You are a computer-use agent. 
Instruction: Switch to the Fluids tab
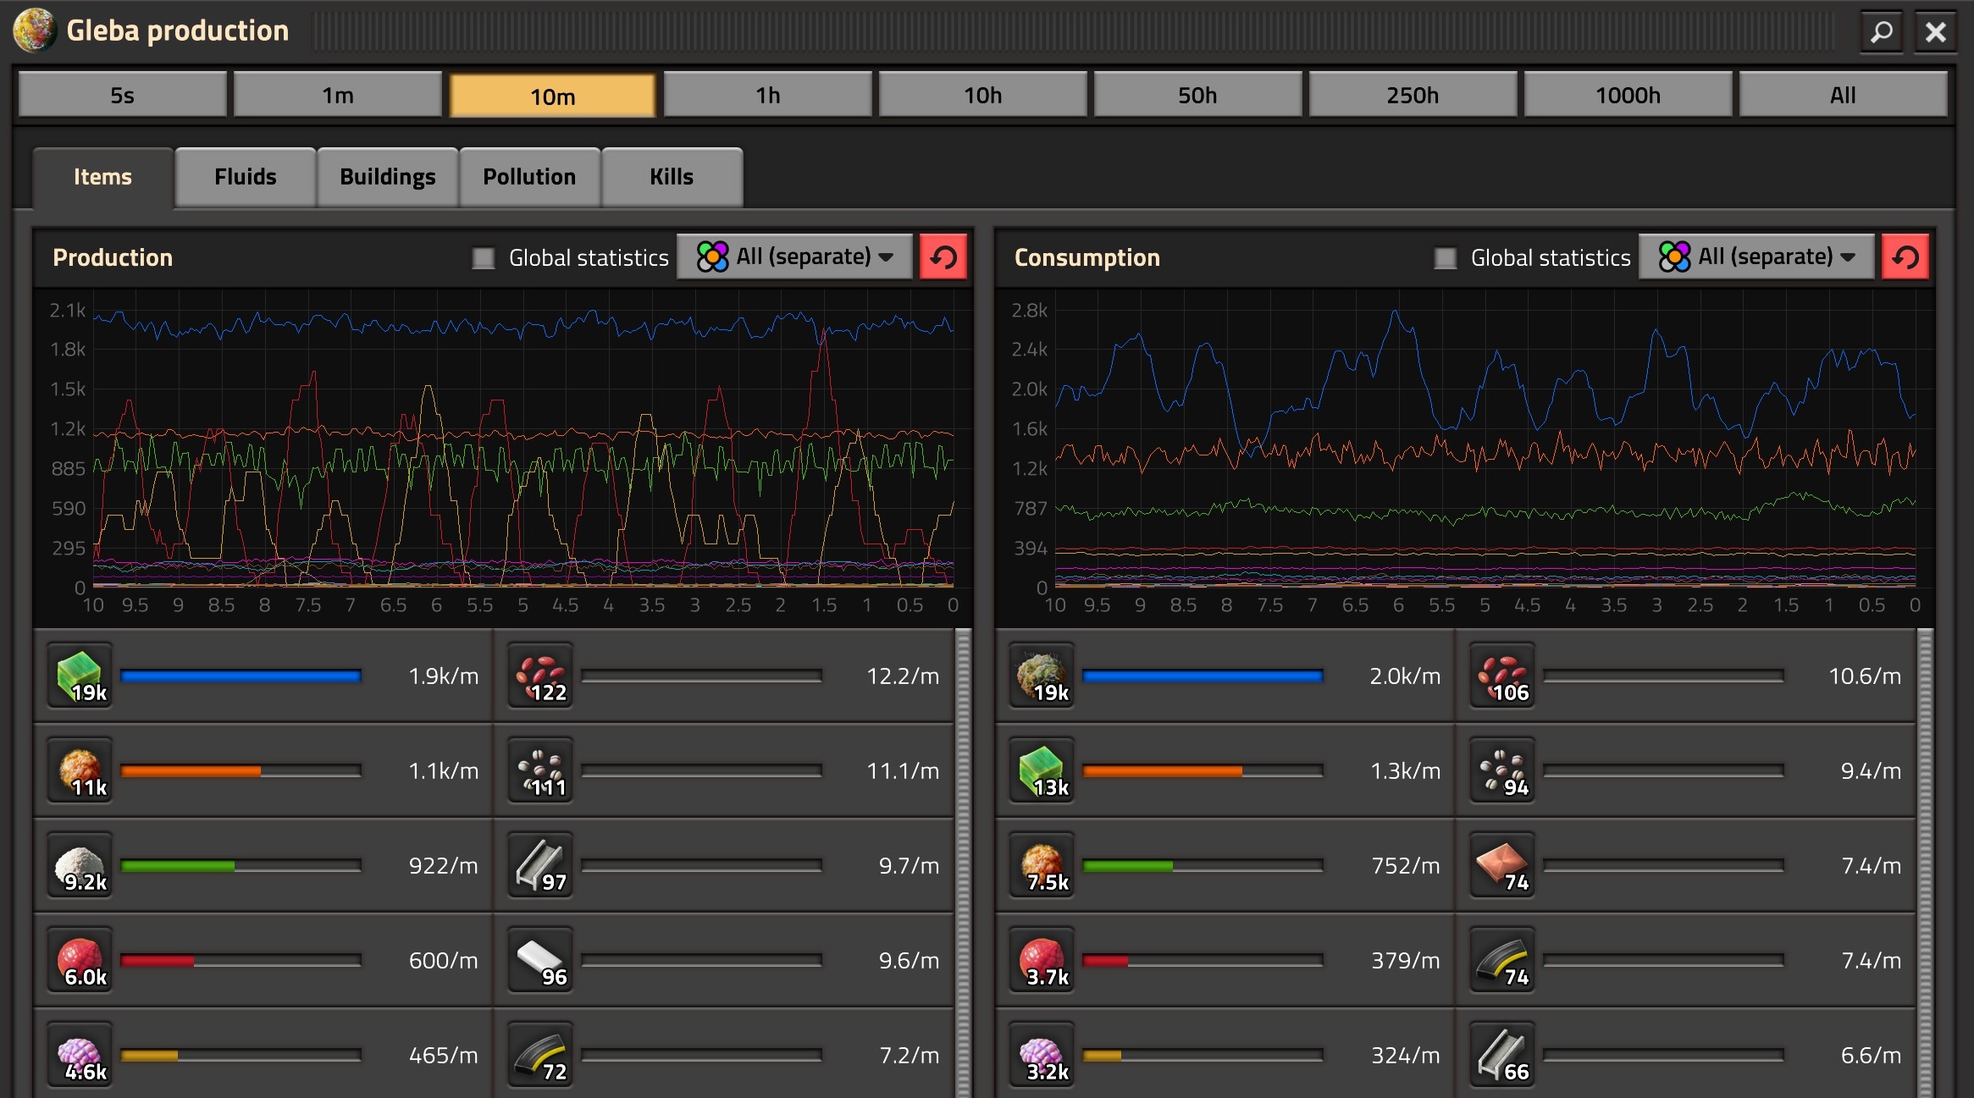coord(246,177)
